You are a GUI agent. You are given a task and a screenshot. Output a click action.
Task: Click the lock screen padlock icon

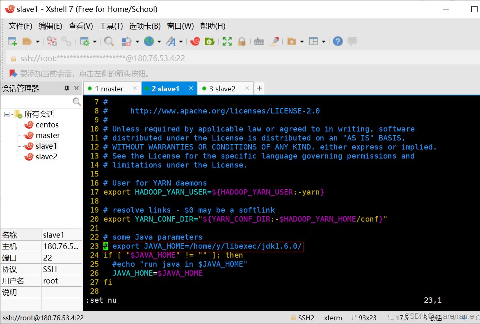click(242, 41)
